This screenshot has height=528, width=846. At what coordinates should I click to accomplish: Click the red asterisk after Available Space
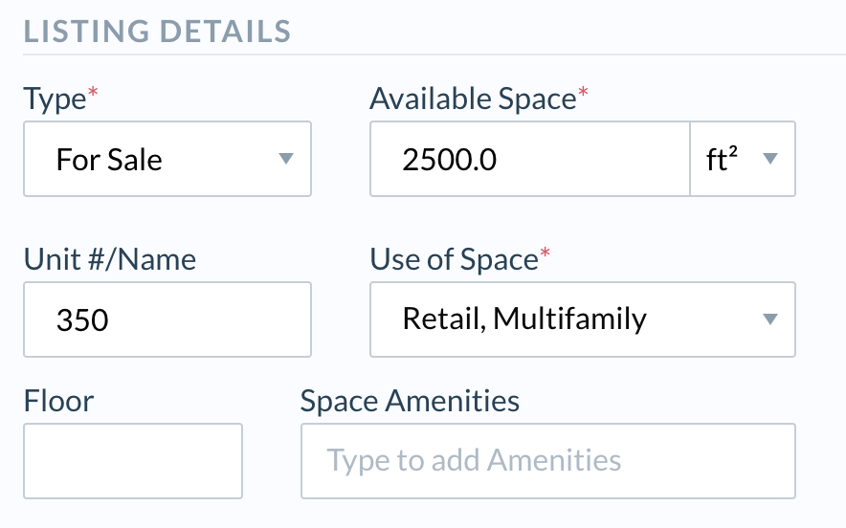click(583, 95)
